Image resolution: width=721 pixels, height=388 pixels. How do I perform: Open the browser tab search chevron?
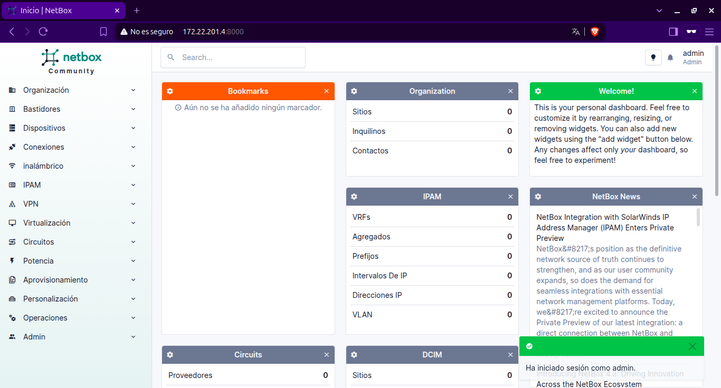pyautogui.click(x=659, y=11)
